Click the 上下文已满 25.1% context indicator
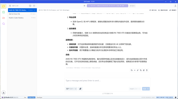 107,93
